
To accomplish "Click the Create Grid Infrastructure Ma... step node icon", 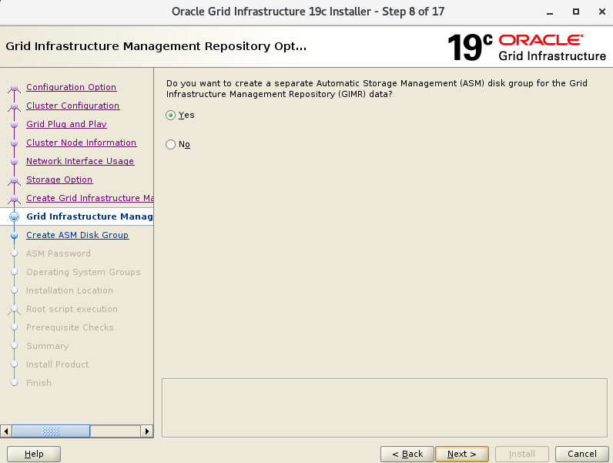I will [15, 199].
